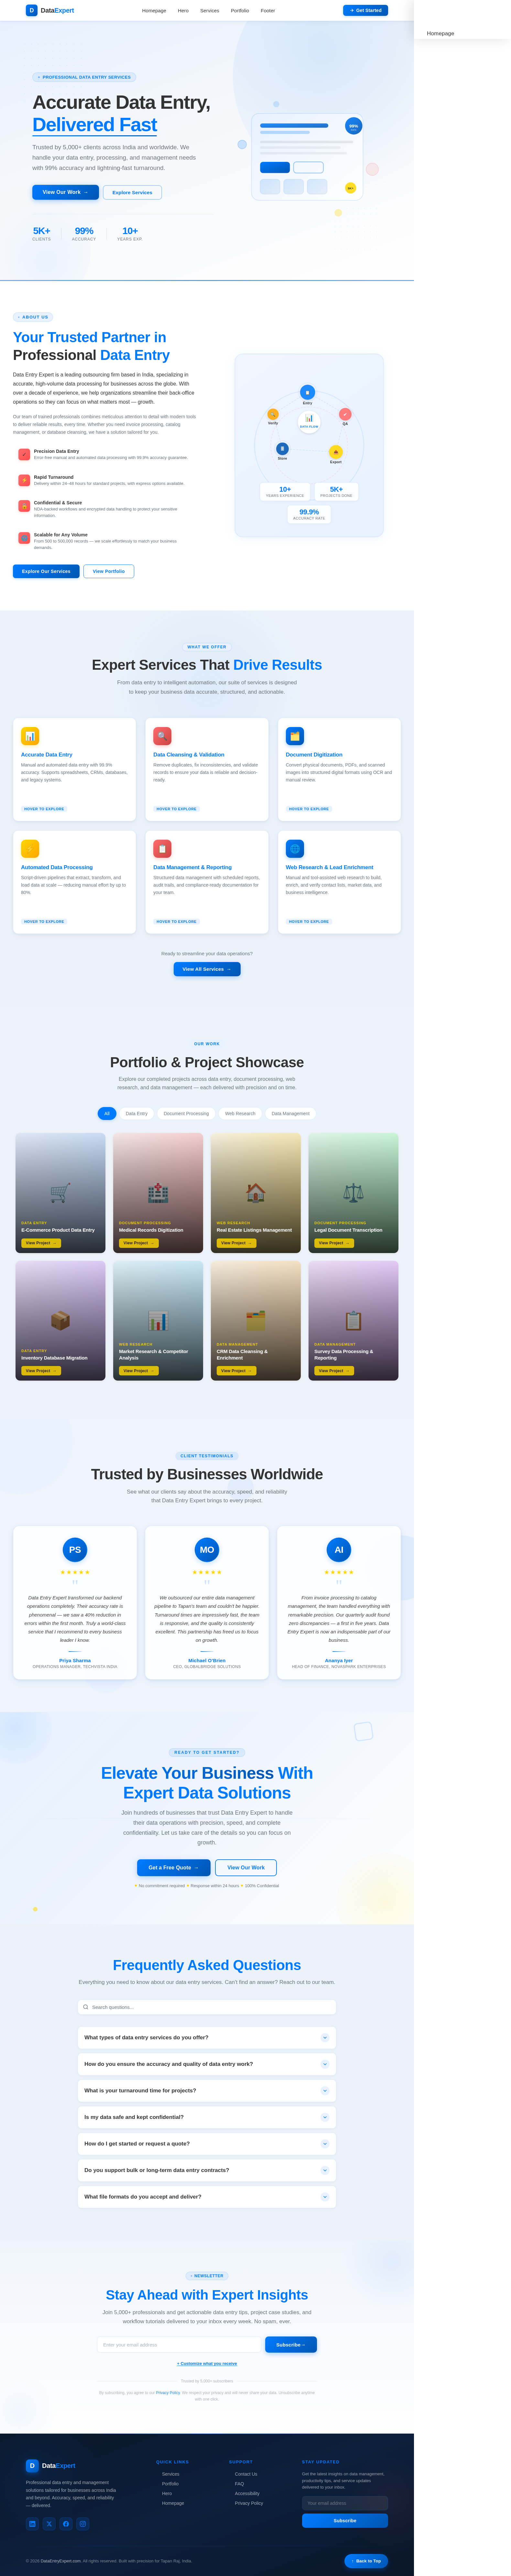
Task: Click the Document Digitization card icon
Action: (x=295, y=736)
